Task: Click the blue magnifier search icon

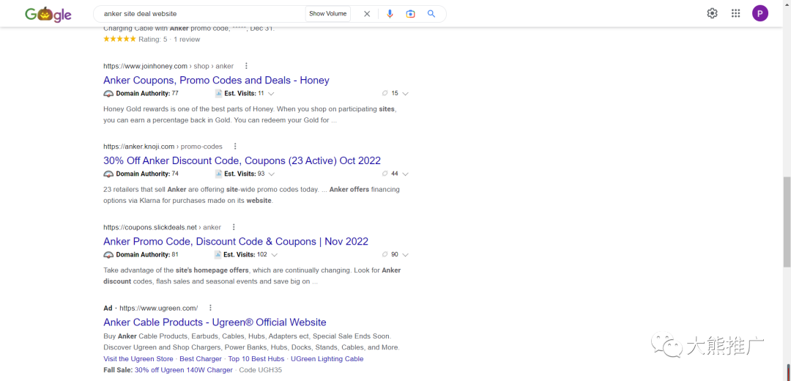Action: pyautogui.click(x=431, y=14)
